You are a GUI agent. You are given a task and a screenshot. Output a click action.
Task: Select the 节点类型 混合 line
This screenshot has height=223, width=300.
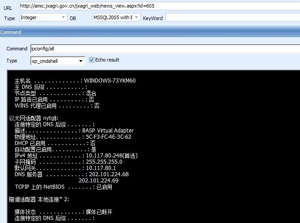(56, 93)
